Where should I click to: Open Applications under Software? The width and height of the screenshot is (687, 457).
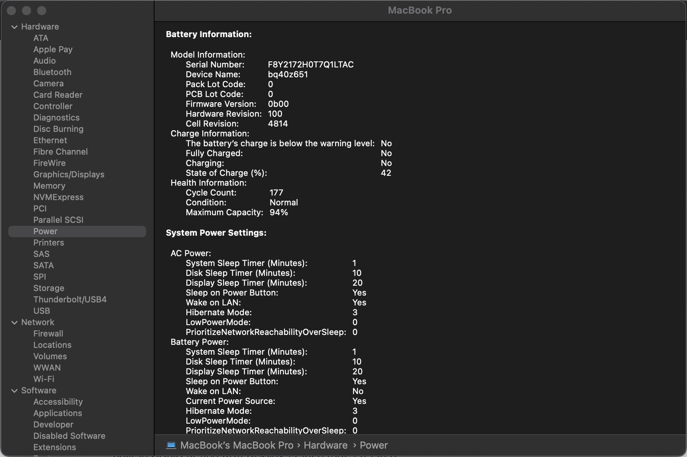[x=58, y=413]
